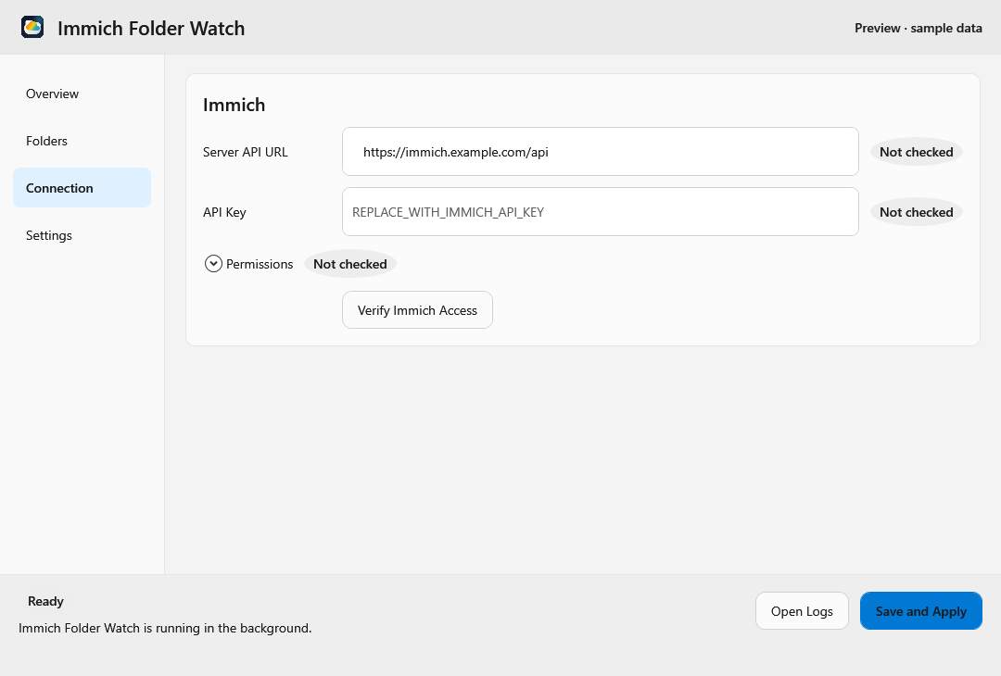Viewport: 1001px width, 676px height.
Task: Focus the API Key input field
Action: (600, 212)
